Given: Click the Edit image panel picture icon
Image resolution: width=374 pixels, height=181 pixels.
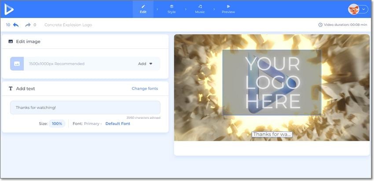Looking at the screenshot, I should point(11,41).
